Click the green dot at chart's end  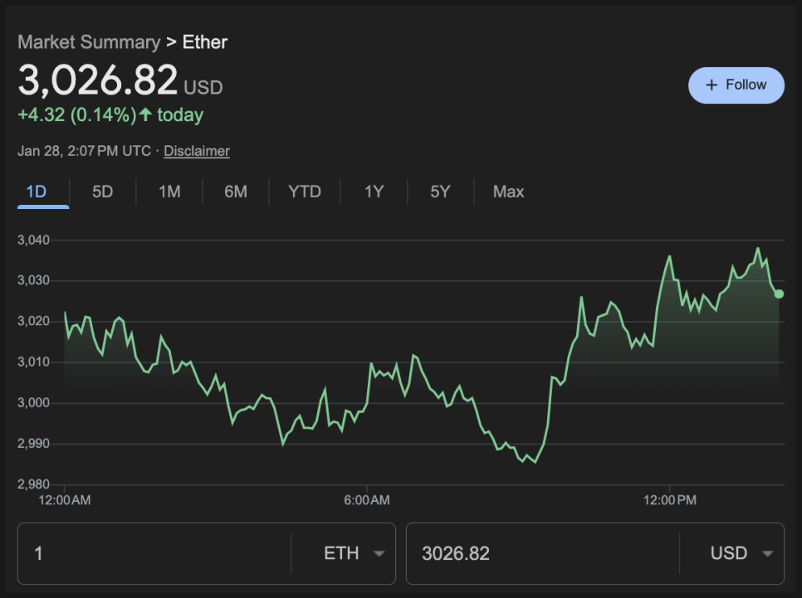(x=779, y=294)
